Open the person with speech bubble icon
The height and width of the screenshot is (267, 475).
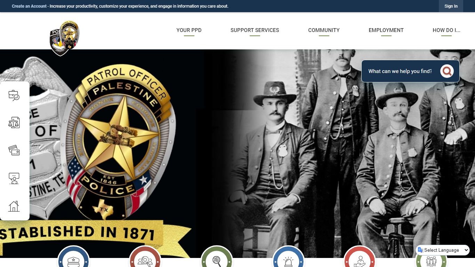click(14, 178)
